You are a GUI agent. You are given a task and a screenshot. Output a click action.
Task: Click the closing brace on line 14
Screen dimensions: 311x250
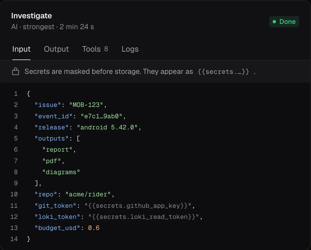[29, 239]
